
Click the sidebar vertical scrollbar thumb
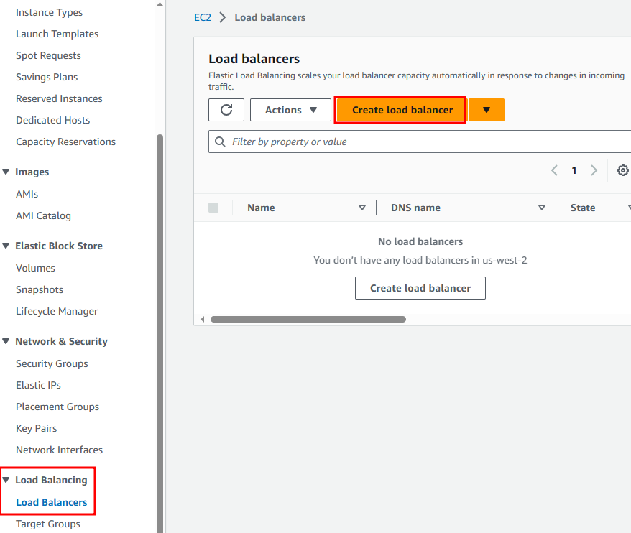pyautogui.click(x=160, y=334)
